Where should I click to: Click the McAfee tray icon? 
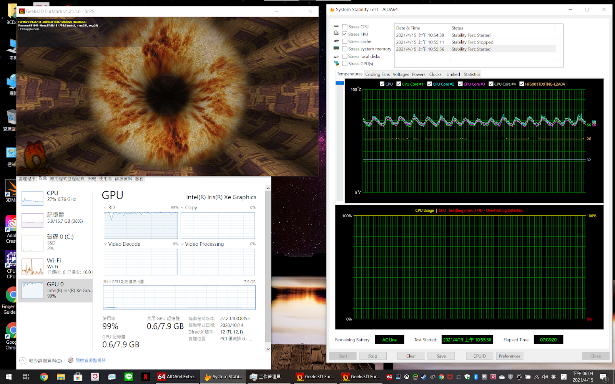(450, 377)
